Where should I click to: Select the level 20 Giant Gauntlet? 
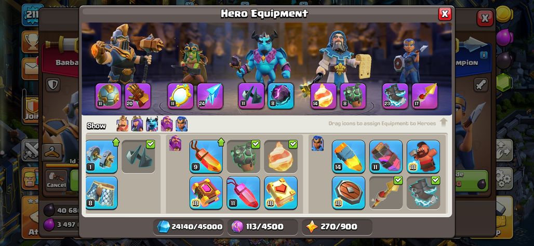tap(138, 97)
